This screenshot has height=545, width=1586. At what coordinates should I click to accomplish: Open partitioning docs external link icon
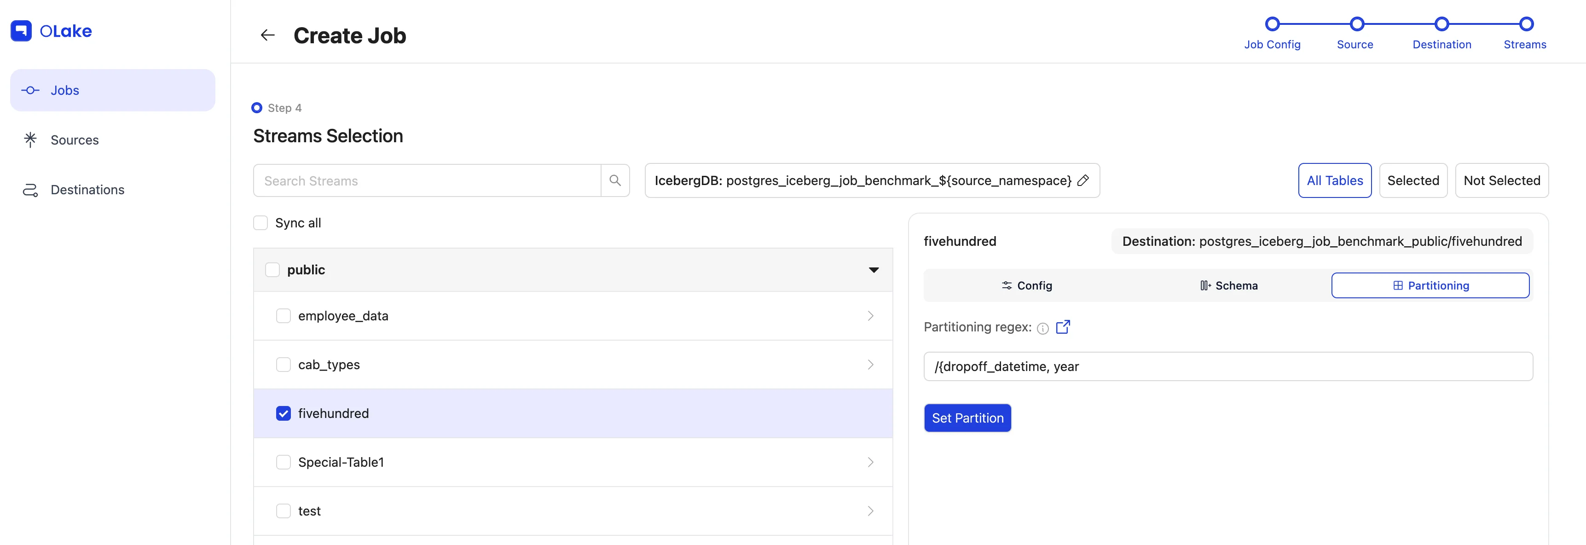(x=1063, y=327)
